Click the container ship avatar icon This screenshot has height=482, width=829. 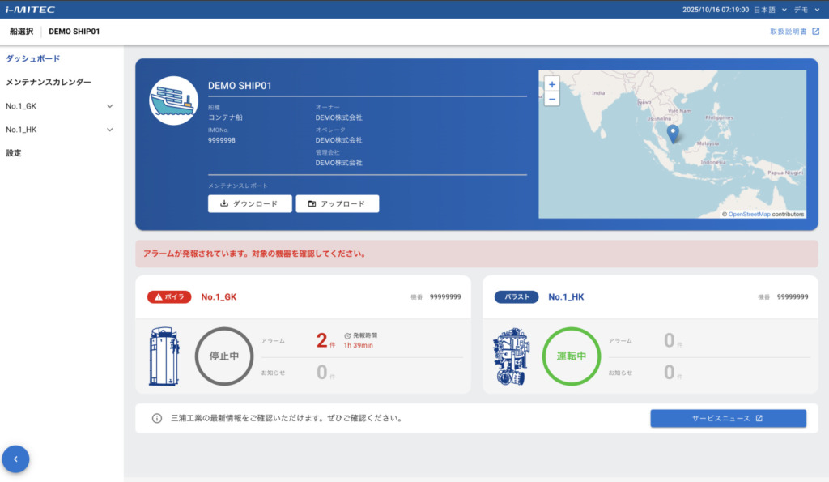tap(173, 100)
